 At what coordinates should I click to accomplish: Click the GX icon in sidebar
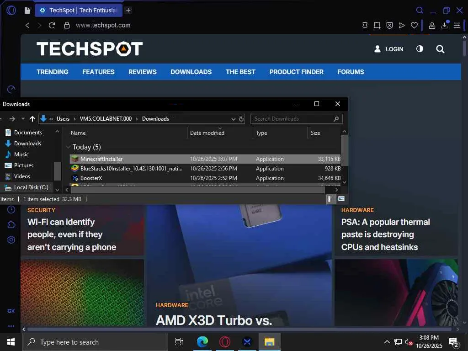tap(11, 311)
